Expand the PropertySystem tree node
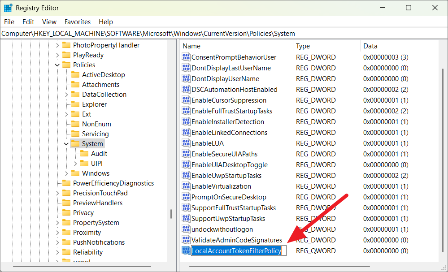This screenshot has height=272, width=448. tap(57, 223)
